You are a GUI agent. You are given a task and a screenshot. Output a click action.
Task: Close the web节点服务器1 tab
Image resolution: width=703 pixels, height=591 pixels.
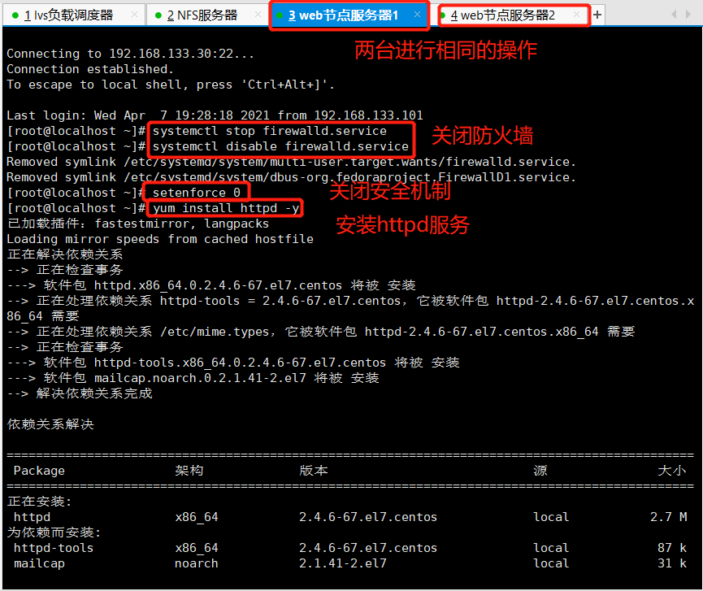[417, 15]
